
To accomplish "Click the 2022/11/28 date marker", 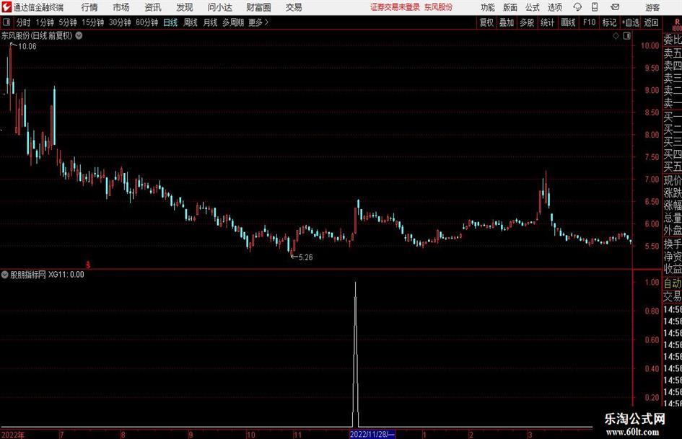I will 372,434.
